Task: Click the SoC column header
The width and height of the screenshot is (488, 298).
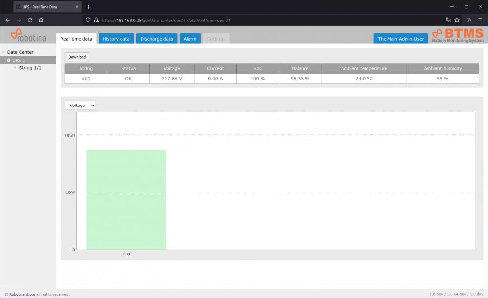Action: click(x=258, y=68)
